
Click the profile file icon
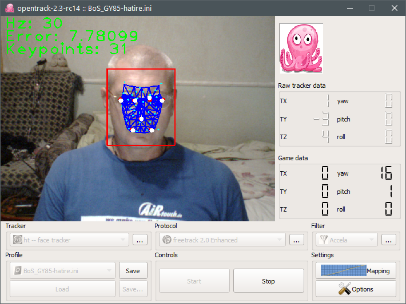coord(18,271)
